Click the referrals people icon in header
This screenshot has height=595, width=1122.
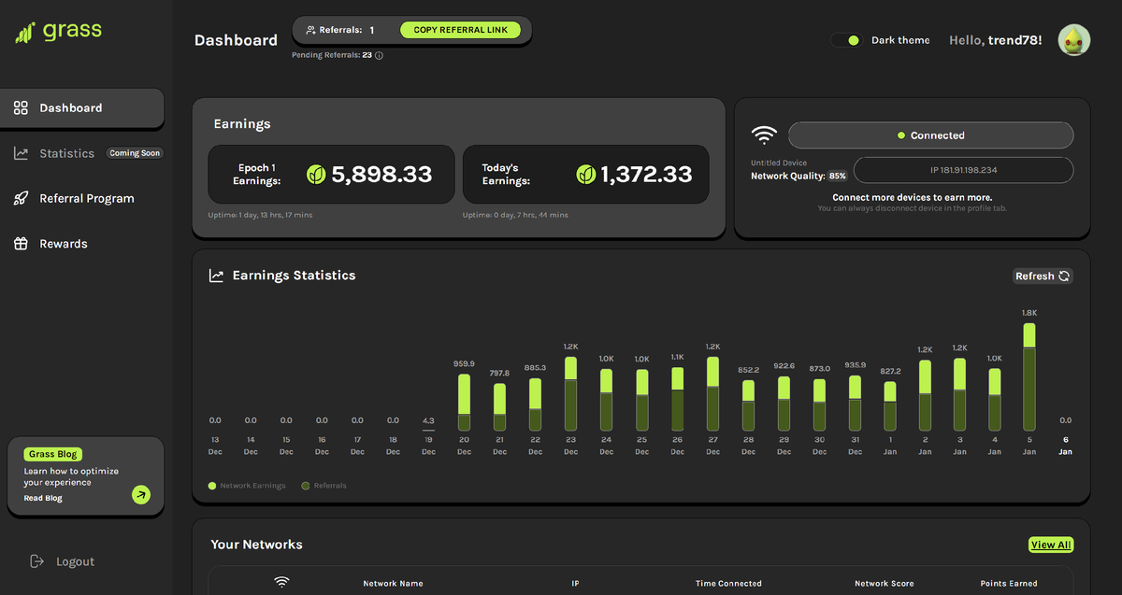[x=310, y=30]
